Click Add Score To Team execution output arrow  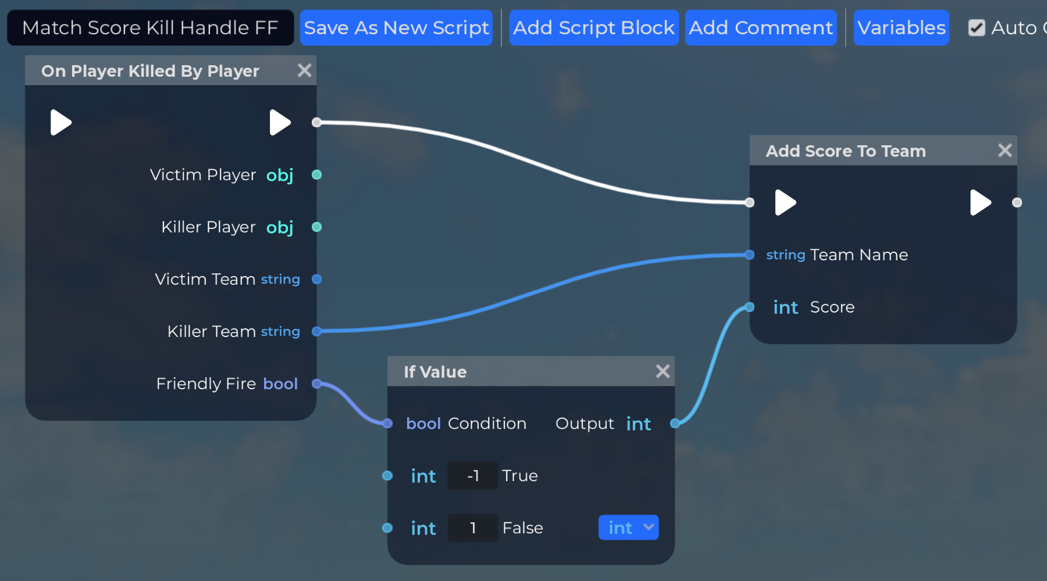point(981,203)
